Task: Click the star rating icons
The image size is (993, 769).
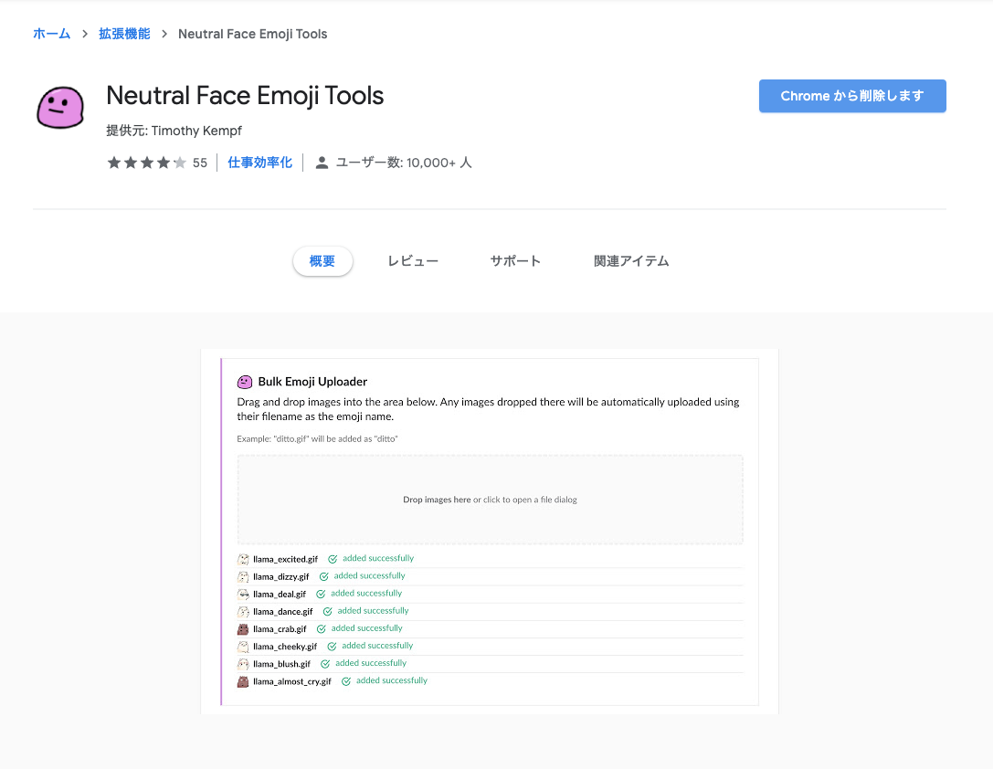Action: pos(147,163)
